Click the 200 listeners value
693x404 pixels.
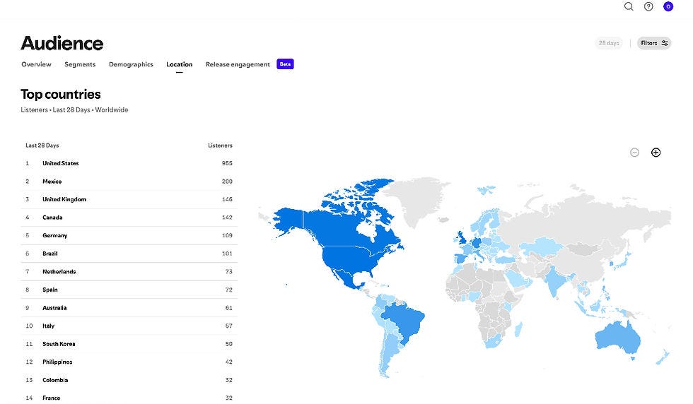(227, 182)
